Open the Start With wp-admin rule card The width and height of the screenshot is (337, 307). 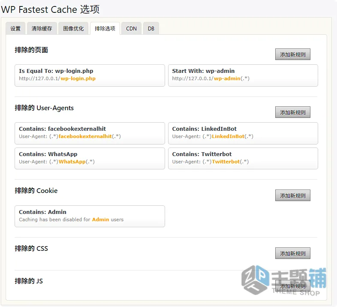[243, 75]
